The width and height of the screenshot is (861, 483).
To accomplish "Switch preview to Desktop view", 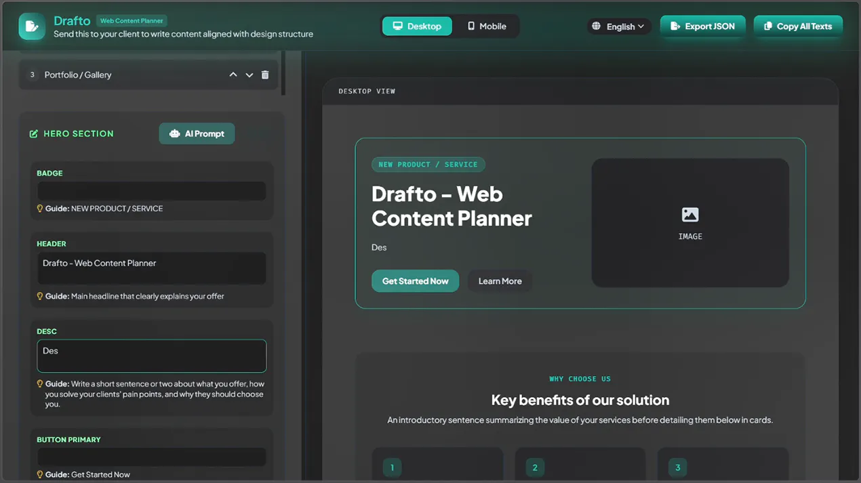I will (x=417, y=26).
